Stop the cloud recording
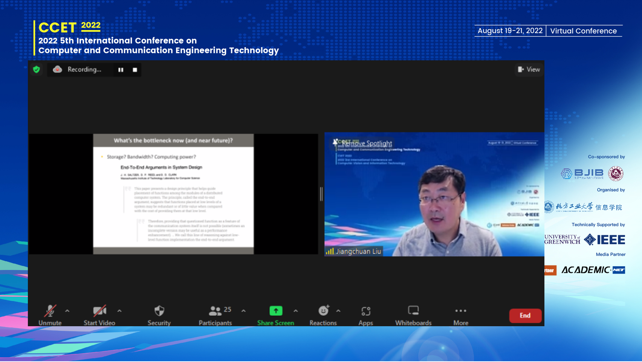642x362 pixels. click(x=135, y=70)
